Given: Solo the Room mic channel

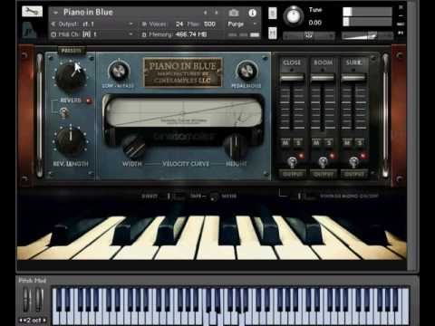Looking at the screenshot, I should [329, 142].
